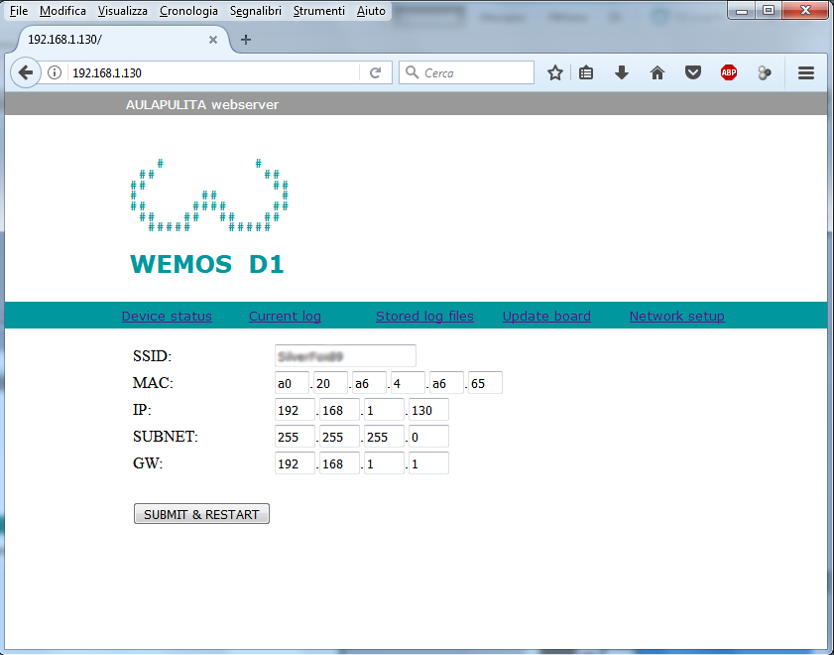The height and width of the screenshot is (655, 834).
Task: Click the SUBNET field containing 0
Action: (x=428, y=437)
